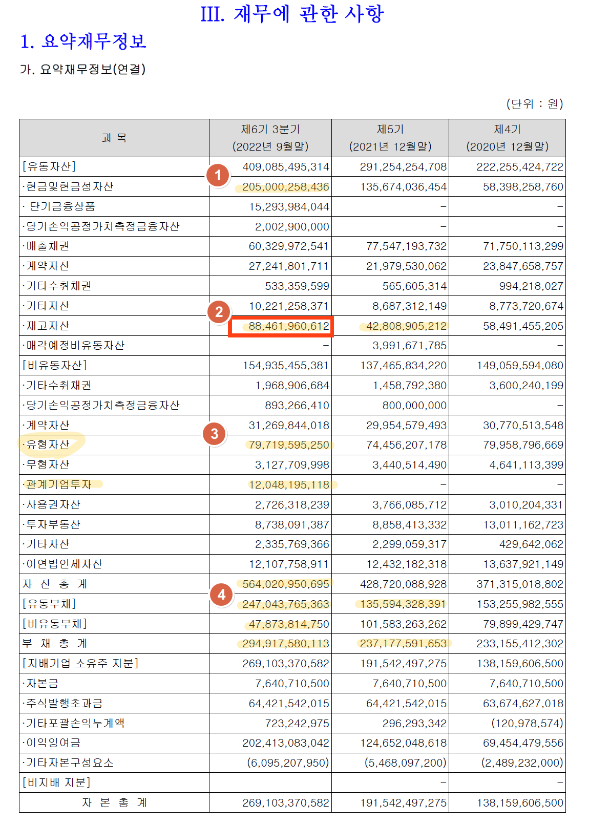The height and width of the screenshot is (825, 589).
Task: Click the value 3,440,514,490
Action: click(409, 465)
